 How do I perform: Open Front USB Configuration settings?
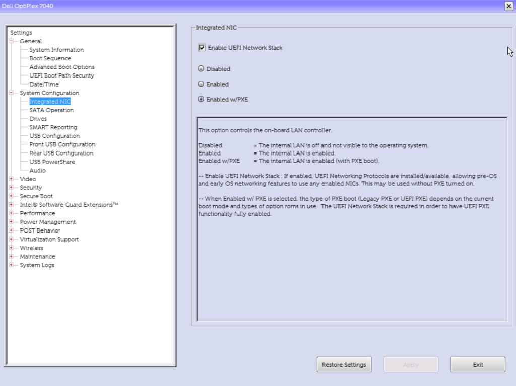click(x=62, y=144)
